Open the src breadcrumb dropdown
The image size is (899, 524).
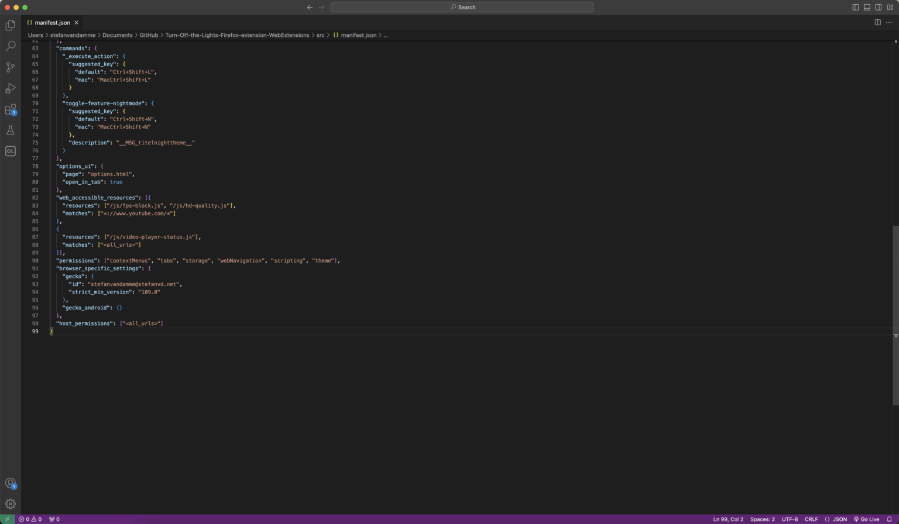pos(320,35)
